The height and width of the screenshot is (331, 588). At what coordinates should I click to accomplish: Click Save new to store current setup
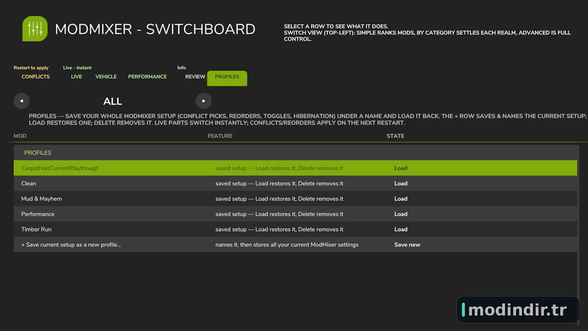click(407, 245)
